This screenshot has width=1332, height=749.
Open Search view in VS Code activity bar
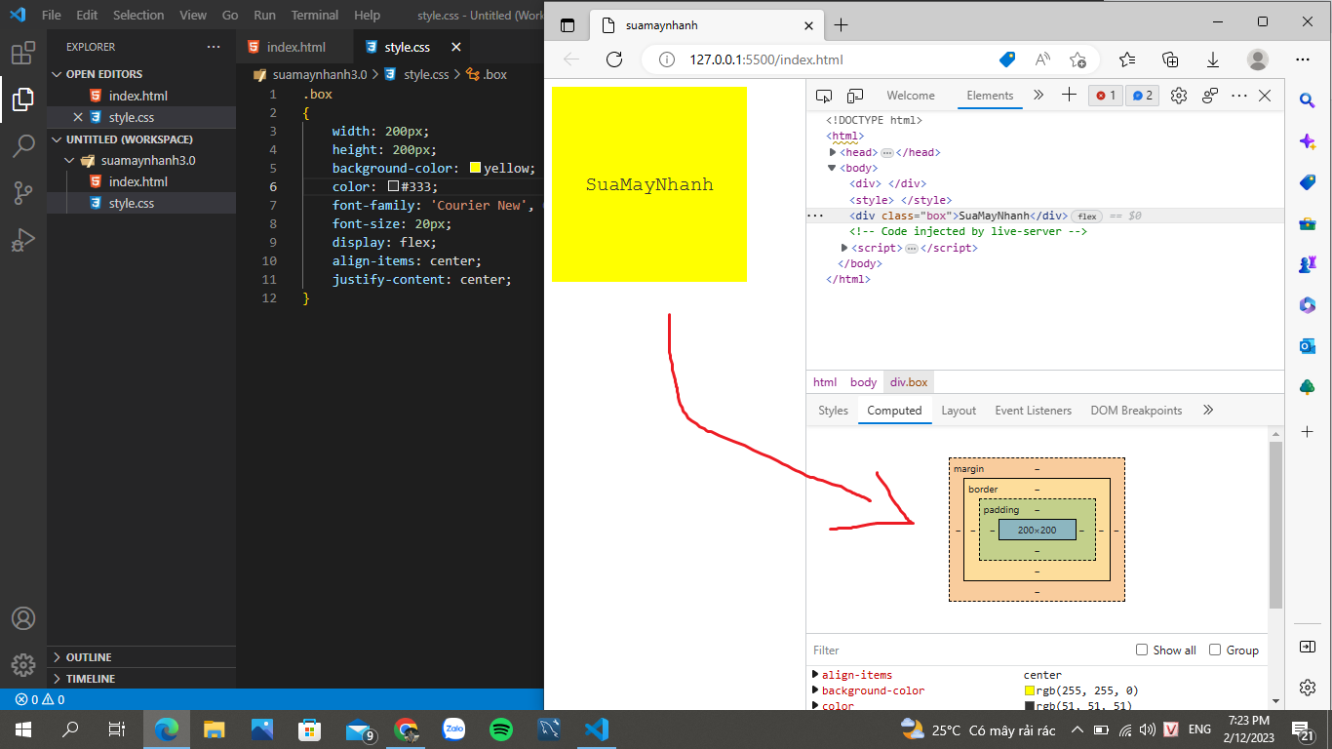[x=23, y=146]
